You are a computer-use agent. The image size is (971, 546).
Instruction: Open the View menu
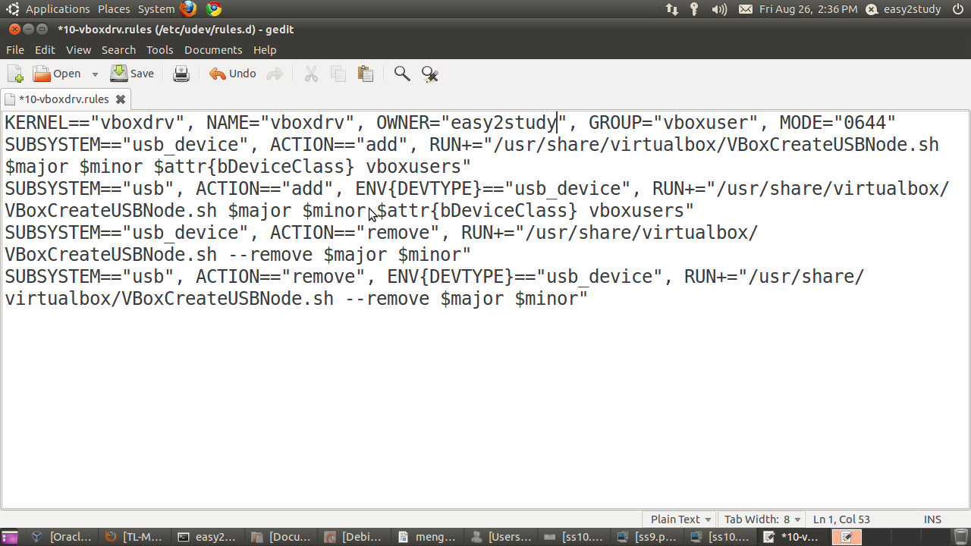click(x=78, y=50)
